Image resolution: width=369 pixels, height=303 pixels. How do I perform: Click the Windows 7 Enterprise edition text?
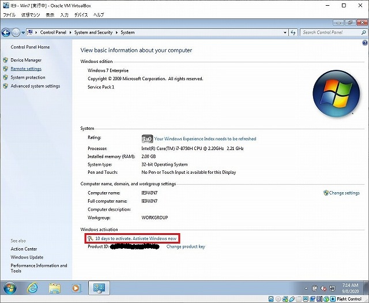(x=108, y=70)
